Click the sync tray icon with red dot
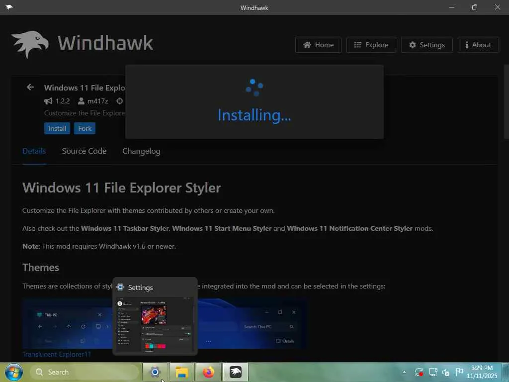509x382 pixels. coord(419,372)
